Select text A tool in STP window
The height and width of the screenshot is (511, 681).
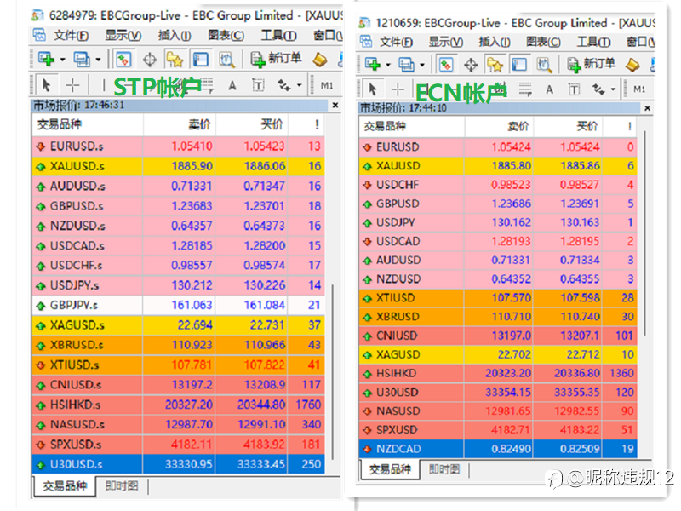point(232,86)
